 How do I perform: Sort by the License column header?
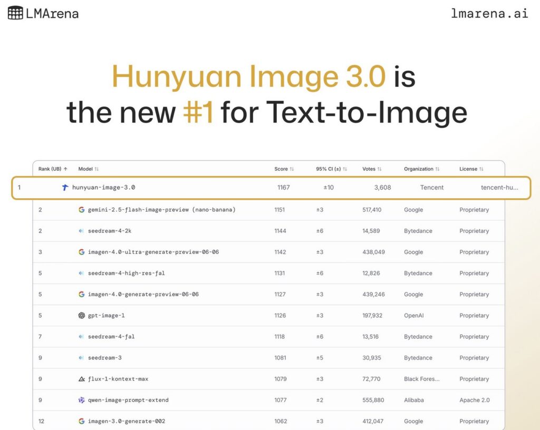(x=471, y=169)
